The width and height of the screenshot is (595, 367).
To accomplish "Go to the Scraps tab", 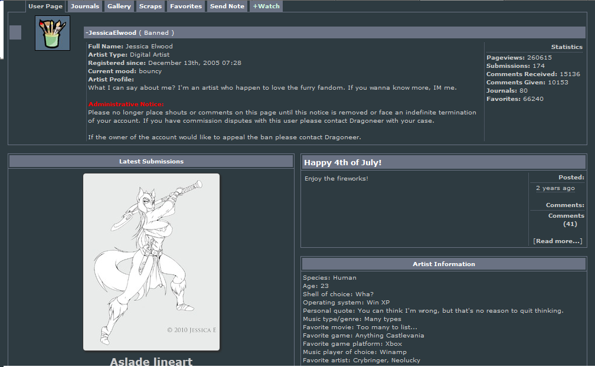I will (151, 6).
